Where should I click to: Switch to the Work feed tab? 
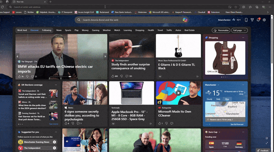22,30
